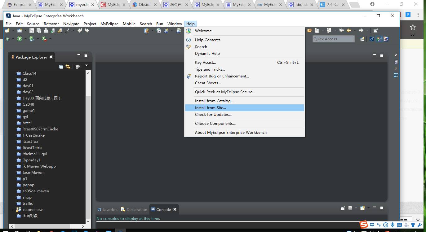
Task: Select Key Assist menu item
Action: tap(245, 63)
